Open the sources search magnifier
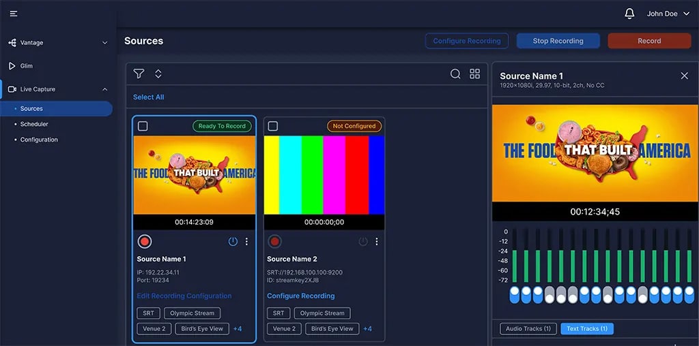The height and width of the screenshot is (346, 699). [455, 74]
